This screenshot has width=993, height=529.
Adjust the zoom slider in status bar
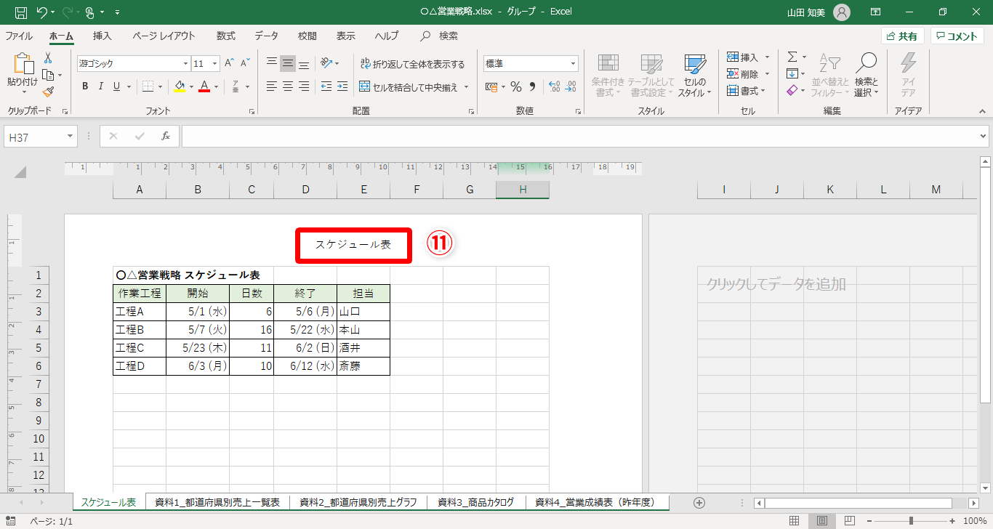911,521
